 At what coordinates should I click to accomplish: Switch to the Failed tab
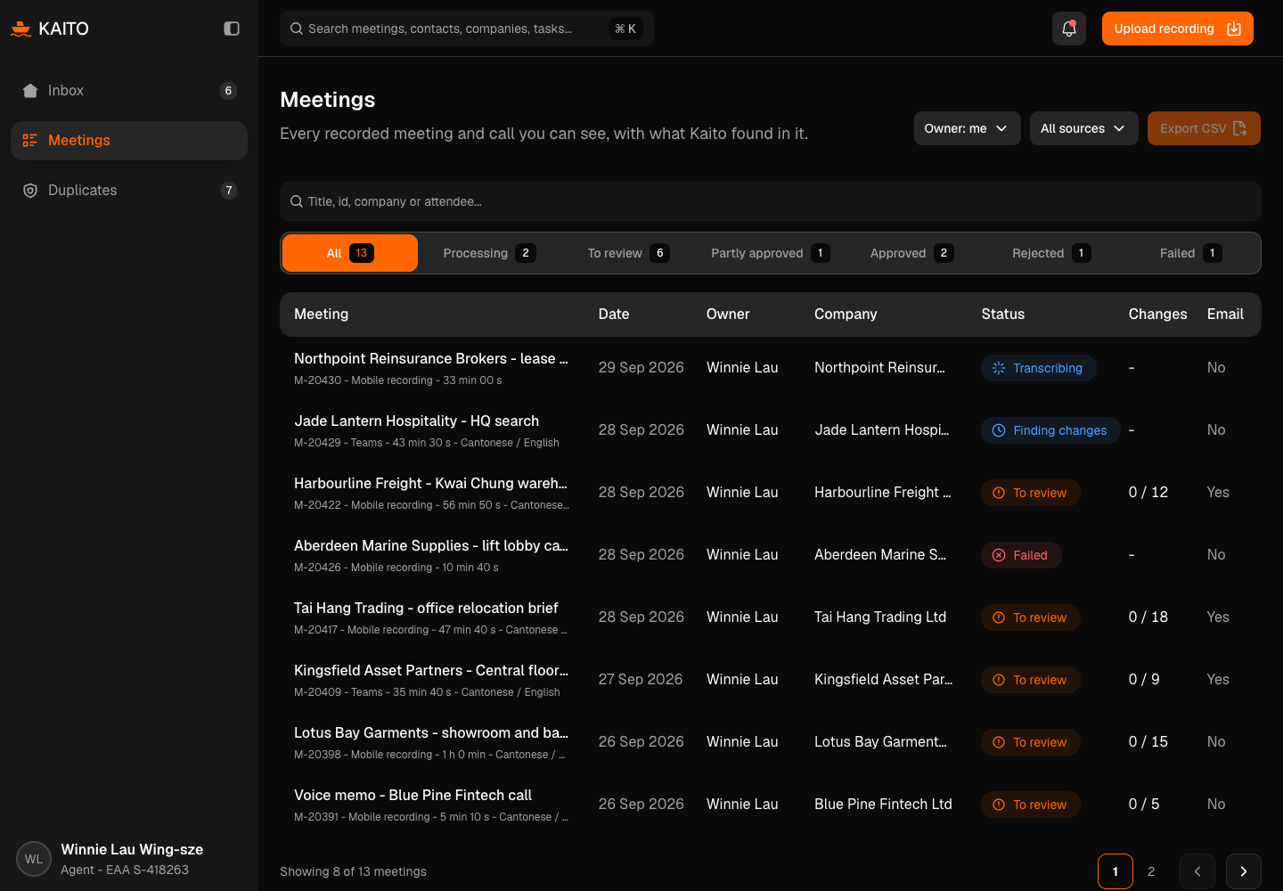[1190, 253]
